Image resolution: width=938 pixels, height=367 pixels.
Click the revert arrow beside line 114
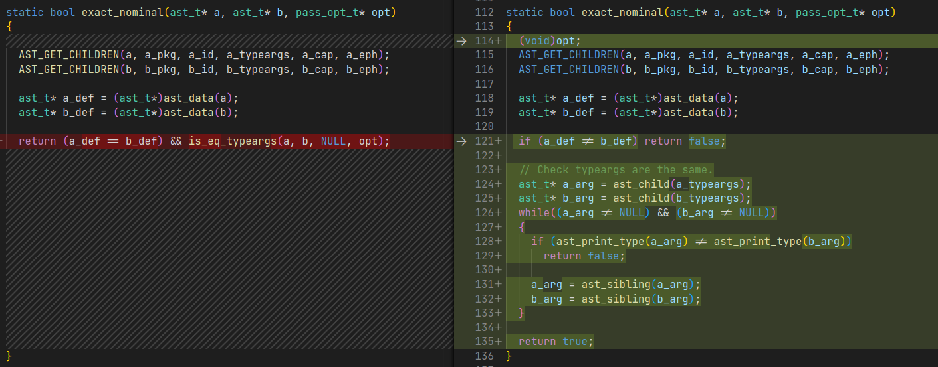point(461,41)
